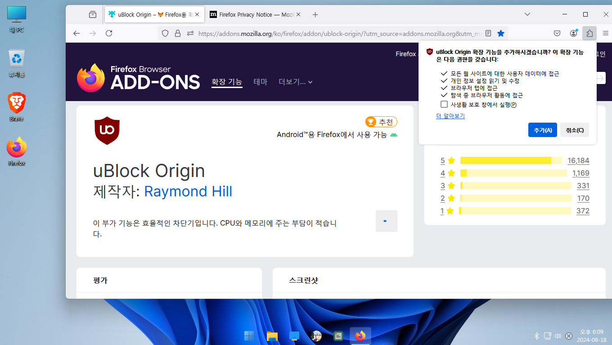
Task: Open the 331 three-star reviews count
Action: [x=583, y=186]
